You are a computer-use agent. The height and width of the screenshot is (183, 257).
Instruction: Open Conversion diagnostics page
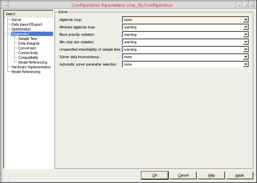(27, 48)
